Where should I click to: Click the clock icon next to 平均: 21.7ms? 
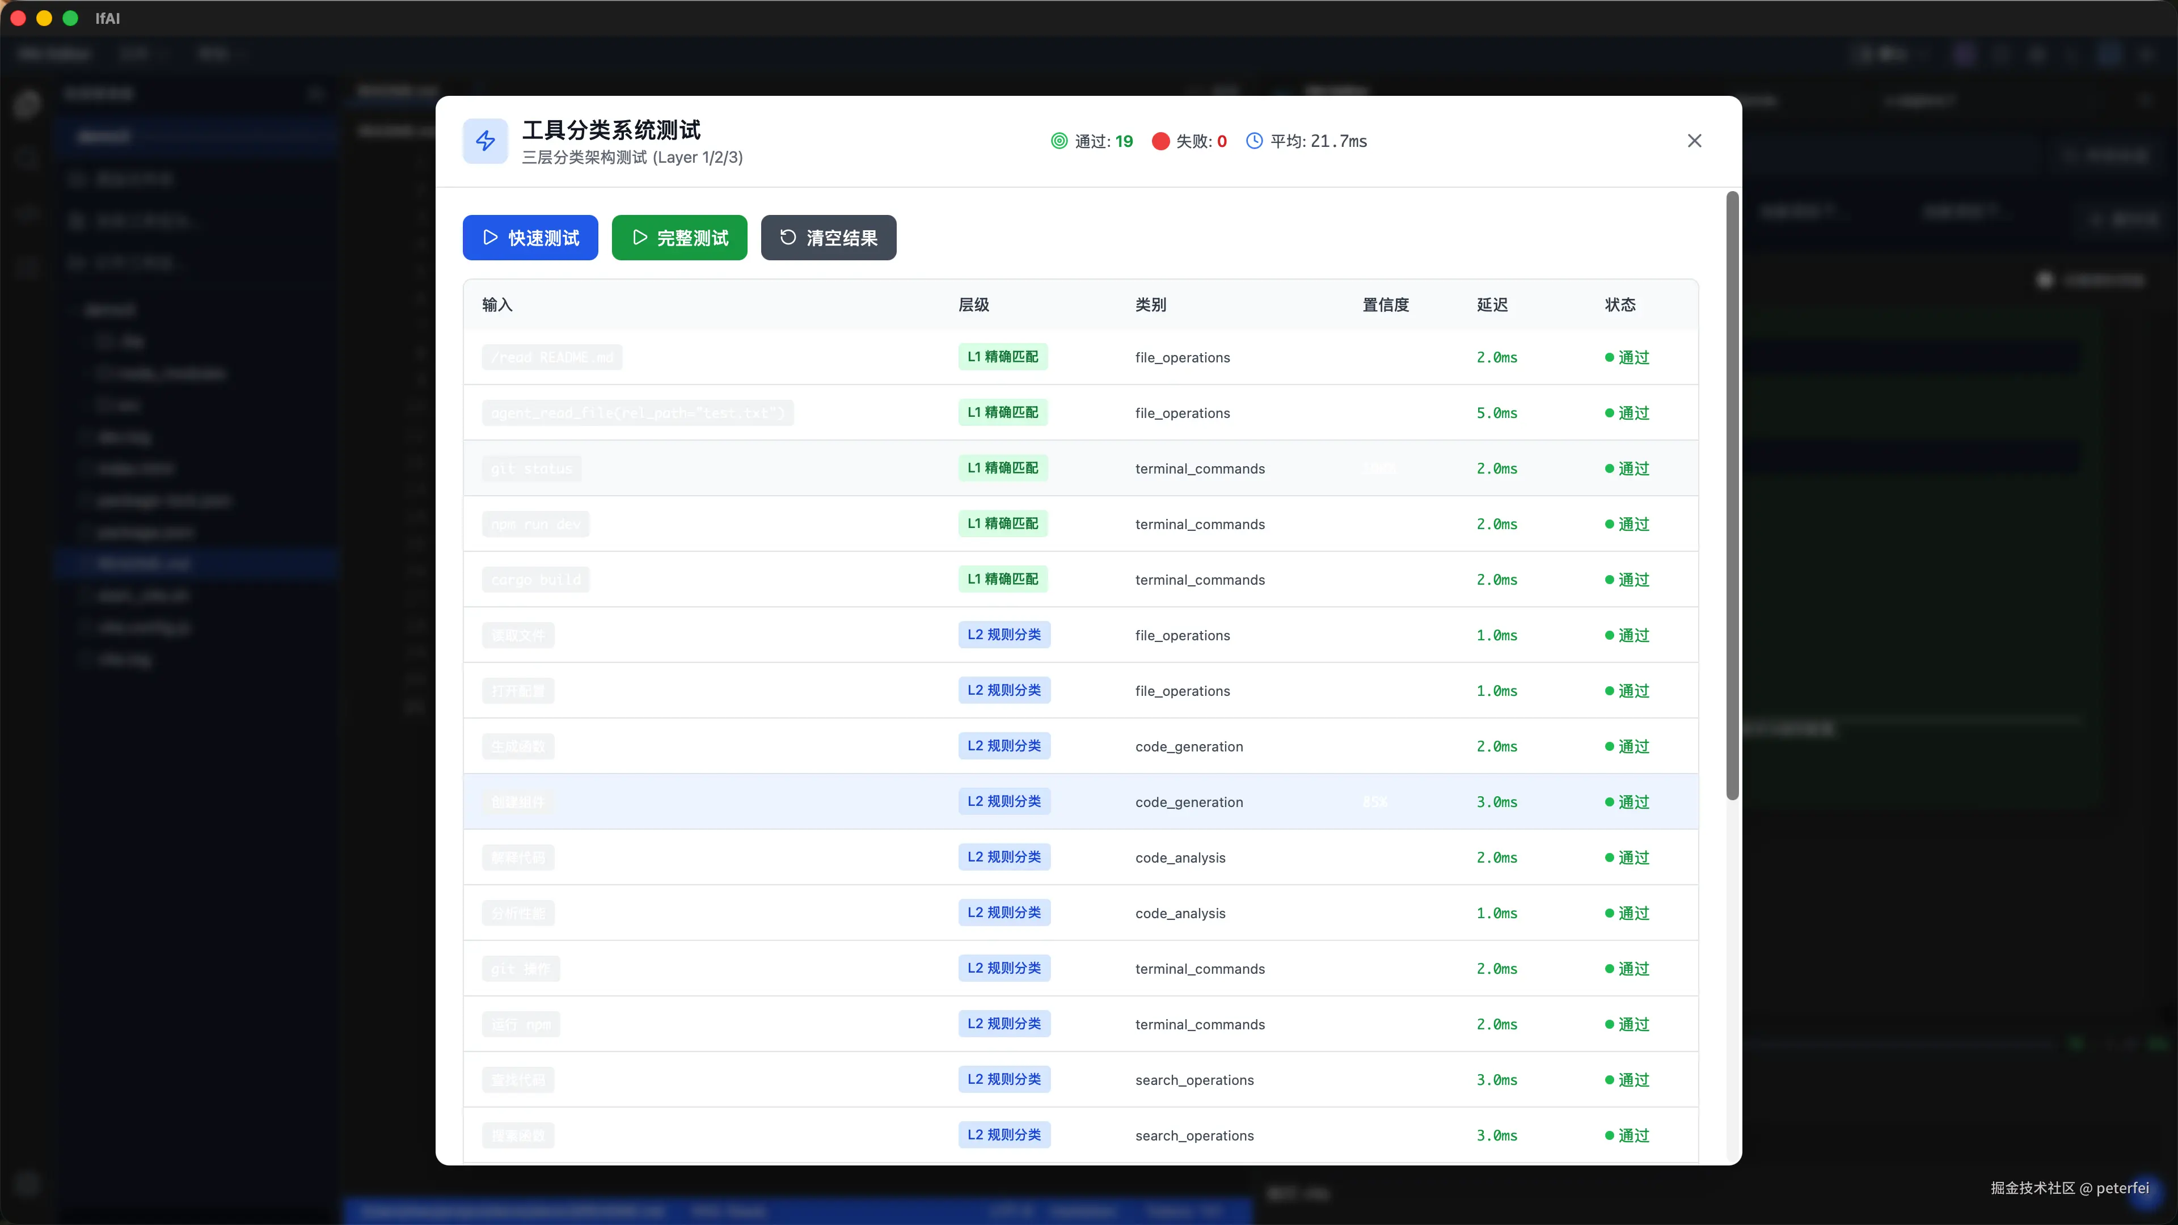[x=1254, y=141]
